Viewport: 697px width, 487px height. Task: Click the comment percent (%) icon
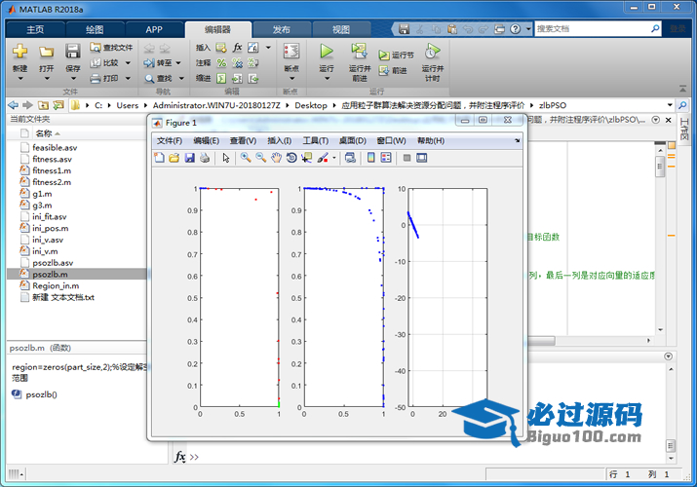pos(221,63)
